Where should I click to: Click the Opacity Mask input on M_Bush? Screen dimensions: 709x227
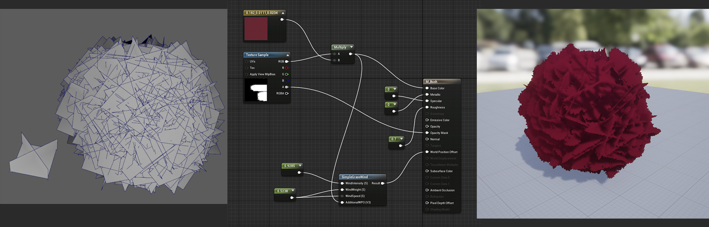pyautogui.click(x=427, y=133)
